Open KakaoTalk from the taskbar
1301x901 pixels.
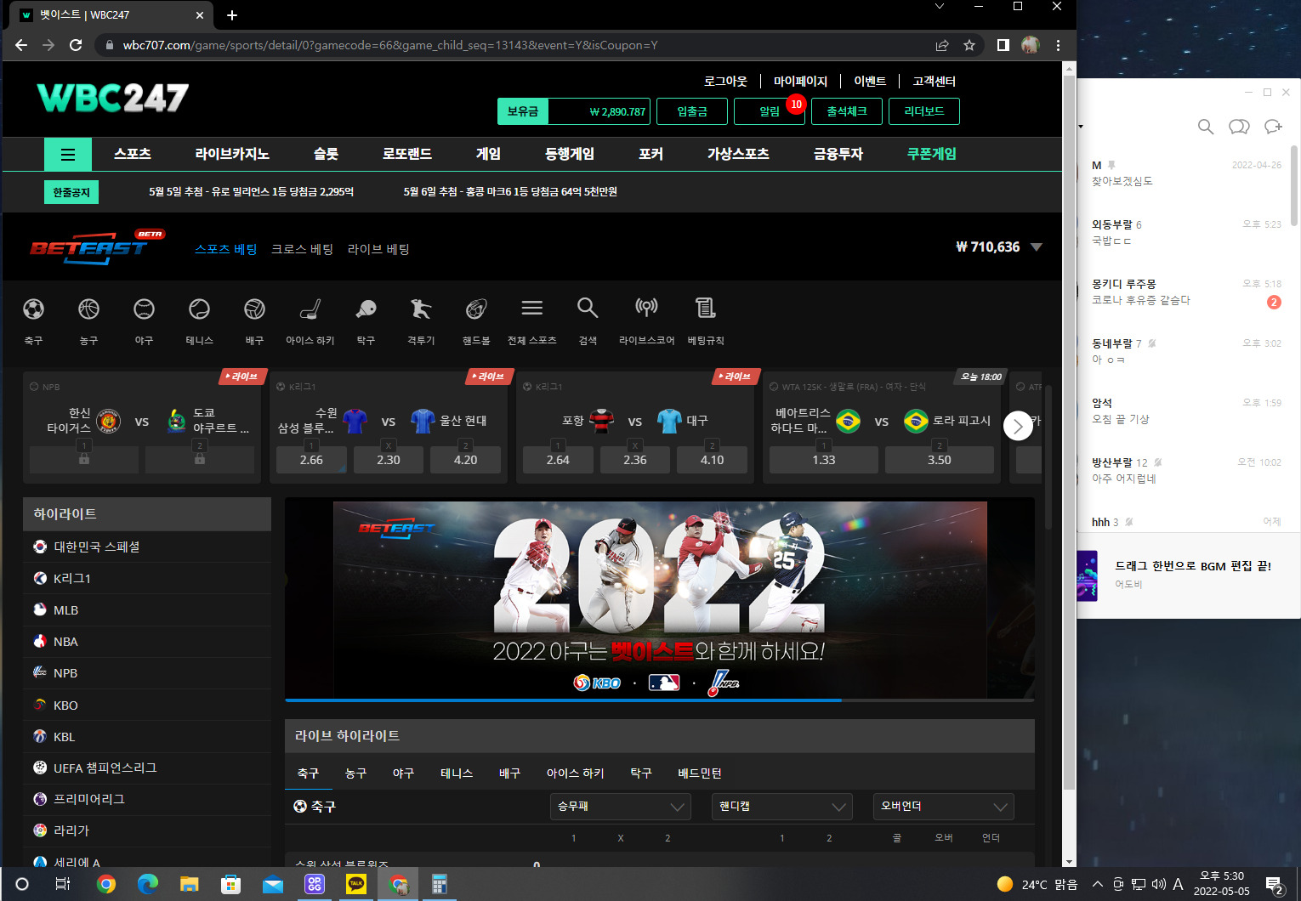(356, 884)
